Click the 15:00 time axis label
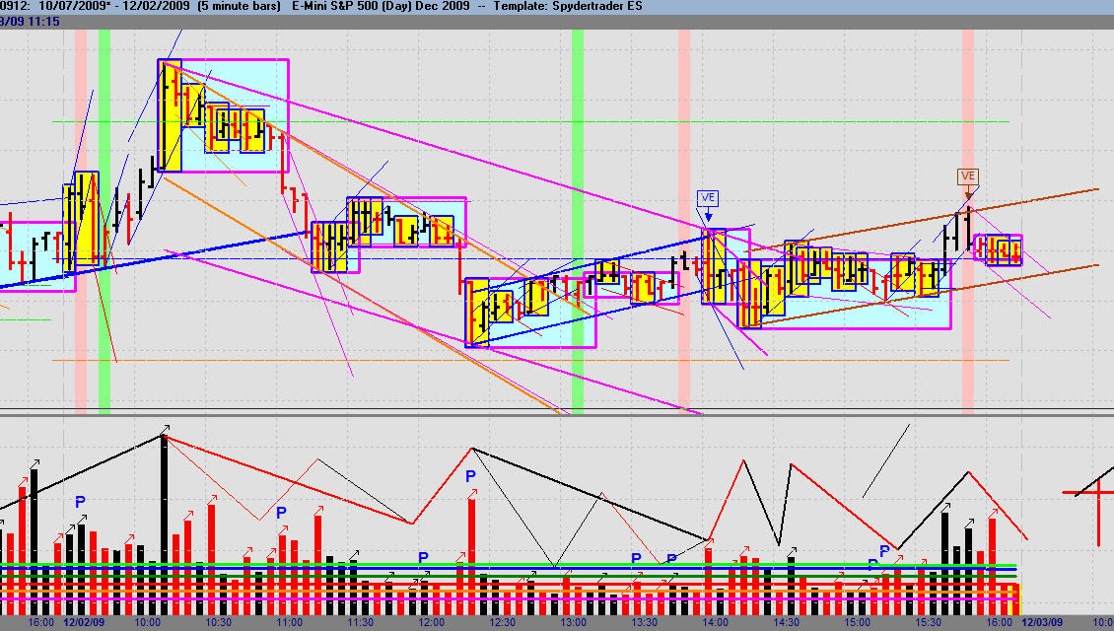Viewport: 1114px width, 631px height. (x=858, y=622)
